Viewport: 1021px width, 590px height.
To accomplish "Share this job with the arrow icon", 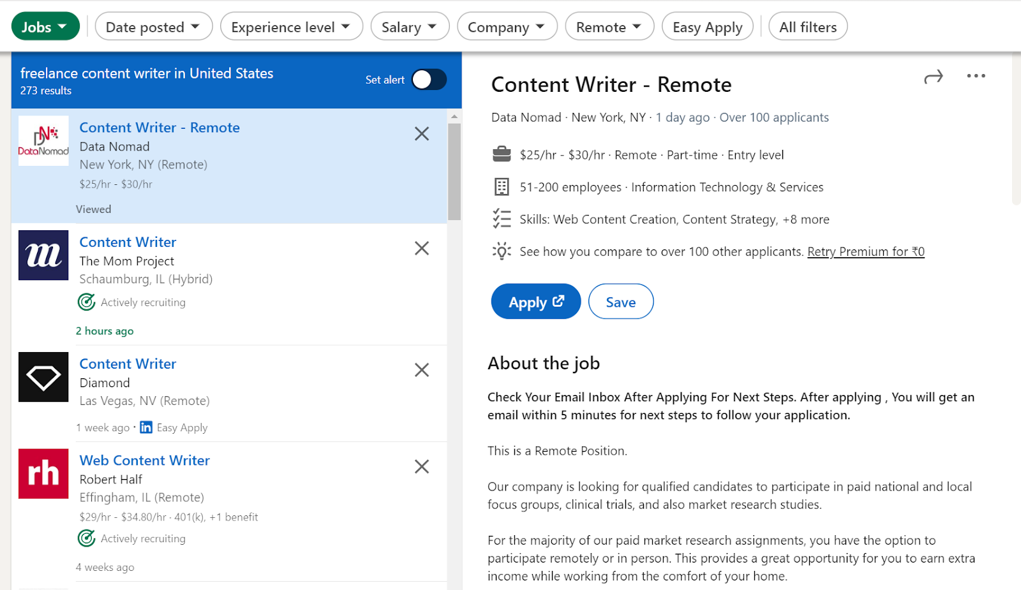I will [933, 77].
